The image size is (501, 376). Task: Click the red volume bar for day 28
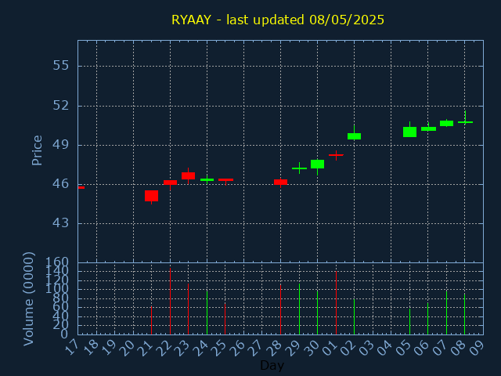click(280, 309)
